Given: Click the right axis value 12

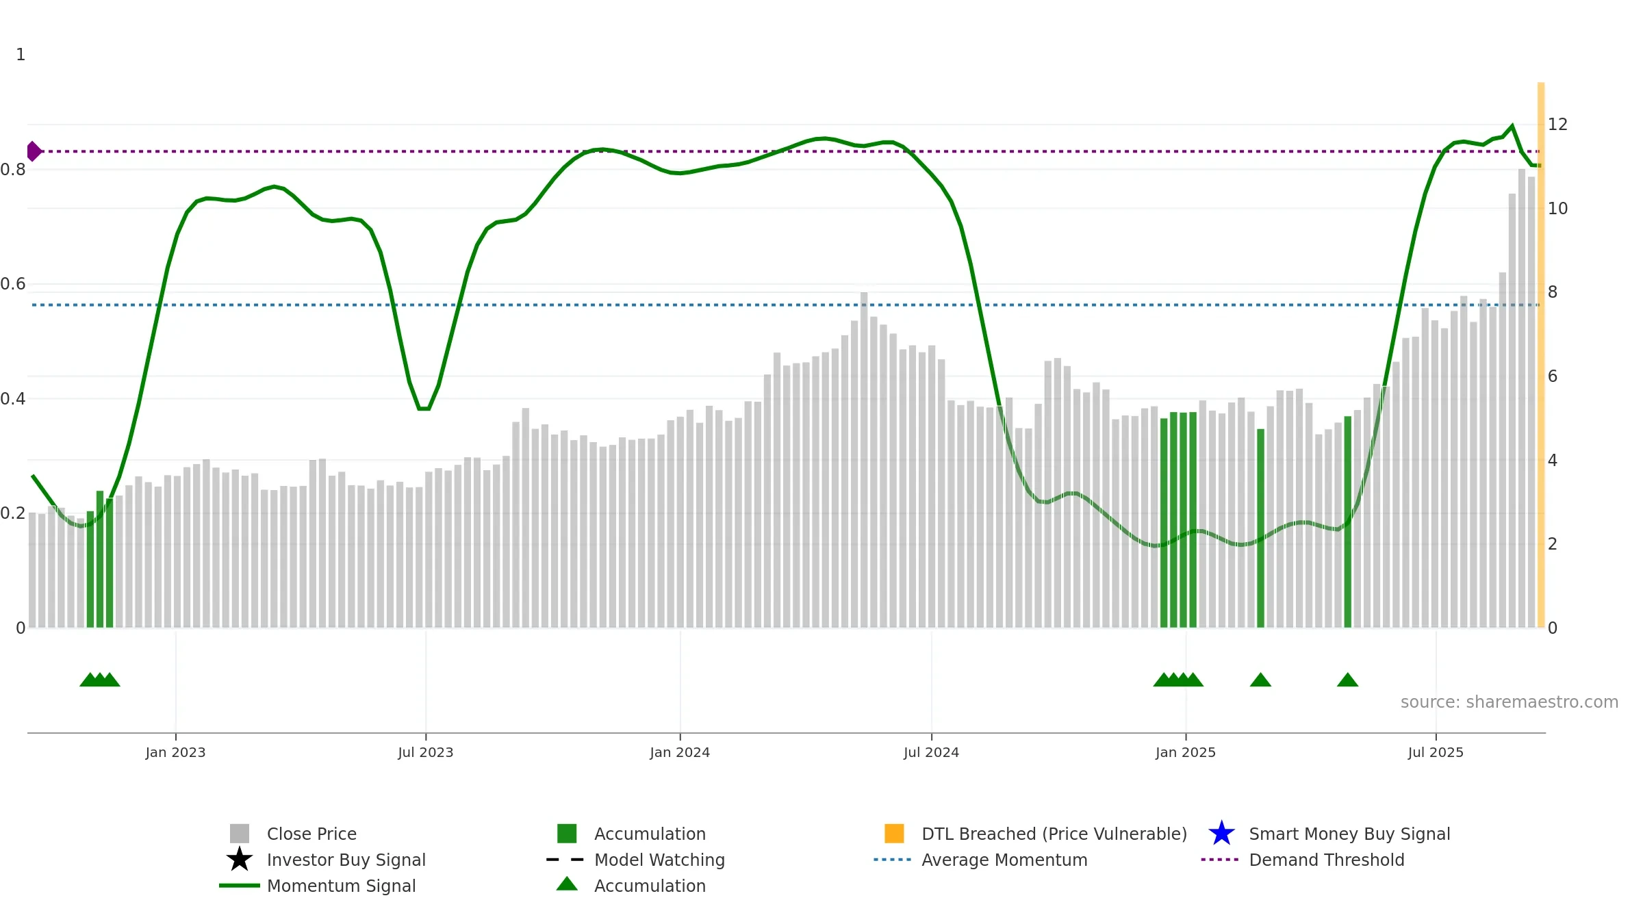Looking at the screenshot, I should pos(1557,125).
